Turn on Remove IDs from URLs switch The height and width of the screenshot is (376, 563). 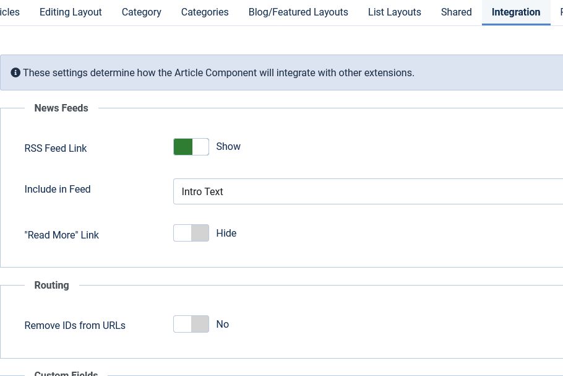(191, 324)
